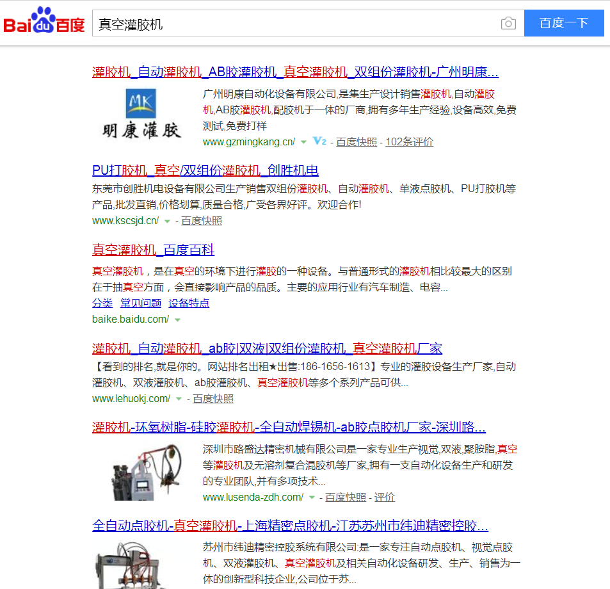
Task: Visit www.lehuokj.com URL link
Action: [131, 399]
